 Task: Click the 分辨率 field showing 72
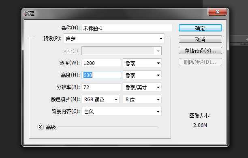101,87
